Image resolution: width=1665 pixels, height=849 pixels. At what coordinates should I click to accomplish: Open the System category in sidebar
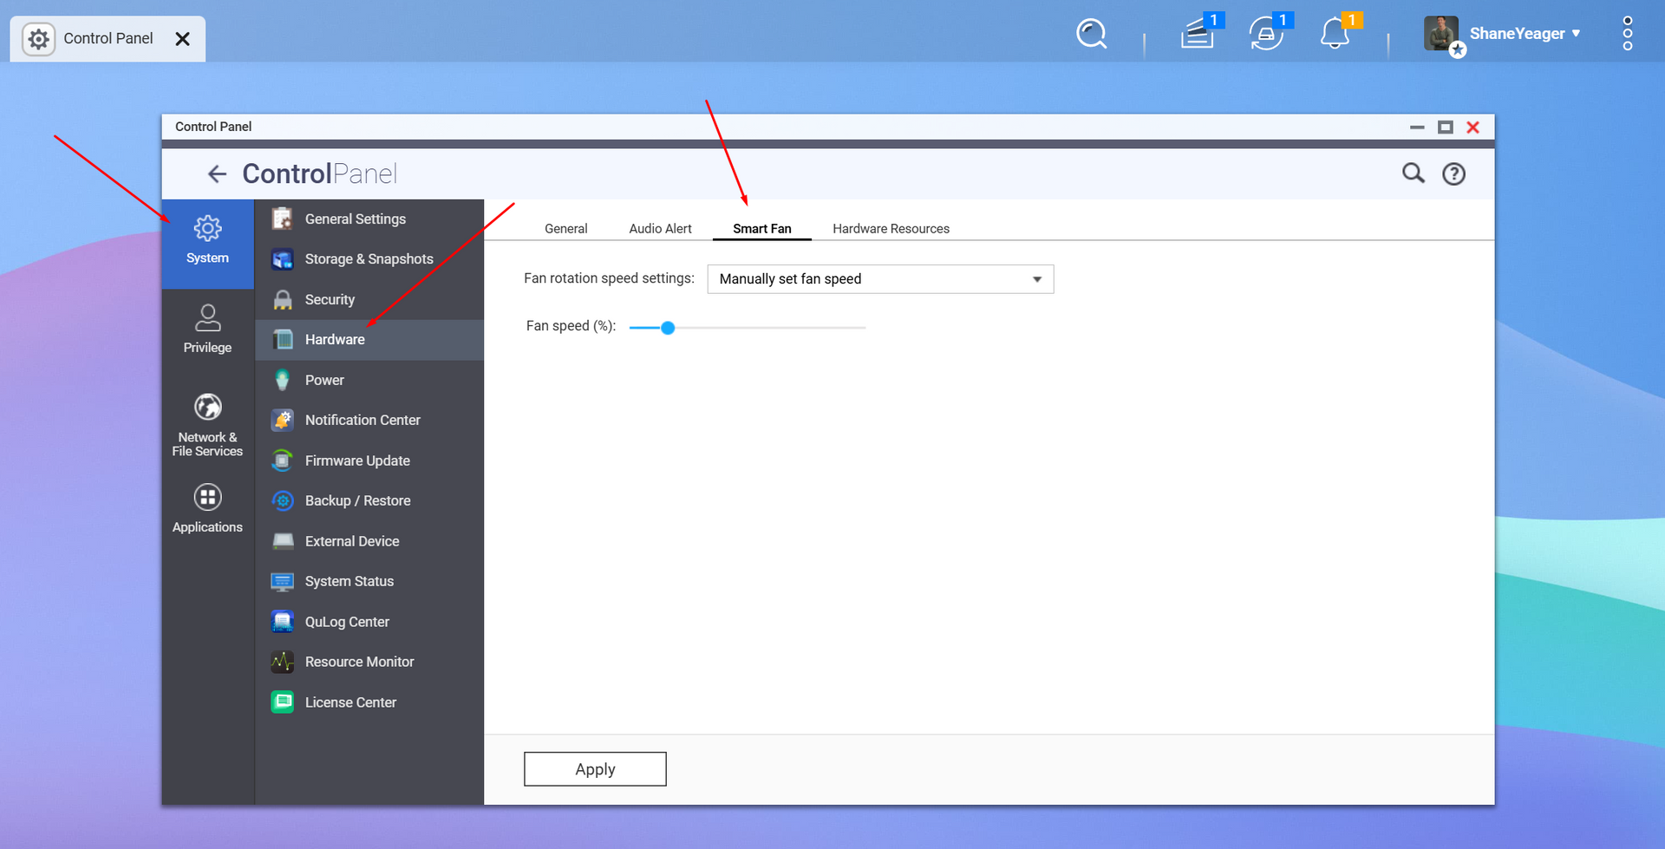pos(207,244)
